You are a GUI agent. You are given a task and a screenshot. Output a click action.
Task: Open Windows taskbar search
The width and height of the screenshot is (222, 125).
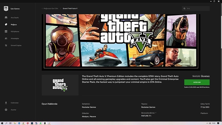tap(6, 123)
